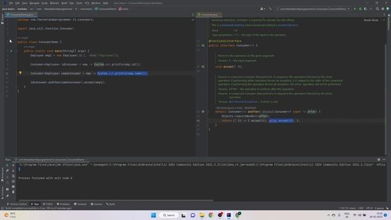Image resolution: width=391 pixels, height=220 pixels.
Task: Click the Reader Mode button
Action: (x=371, y=20)
